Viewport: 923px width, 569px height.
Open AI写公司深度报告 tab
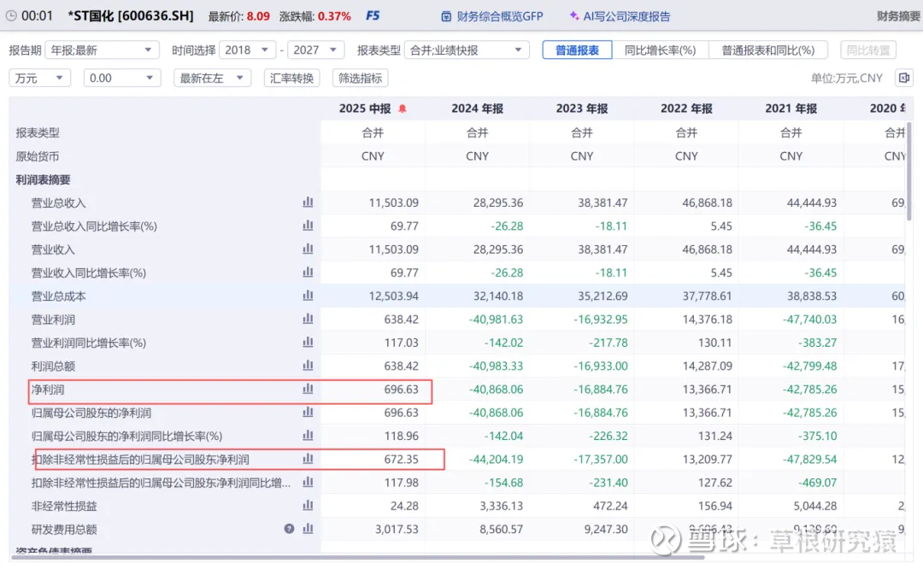(x=620, y=16)
